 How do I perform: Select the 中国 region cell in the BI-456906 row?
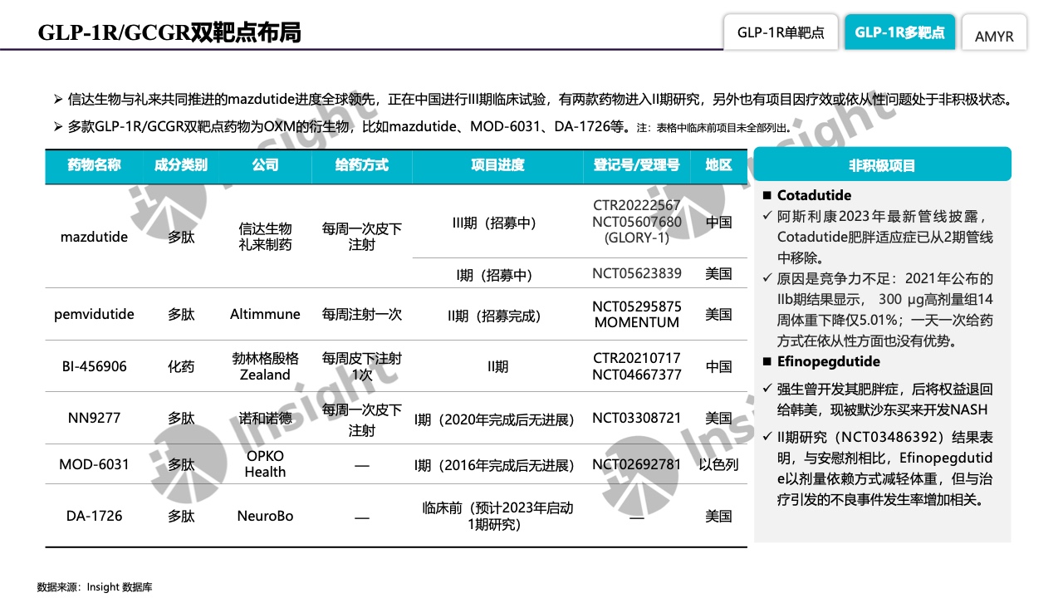[718, 366]
